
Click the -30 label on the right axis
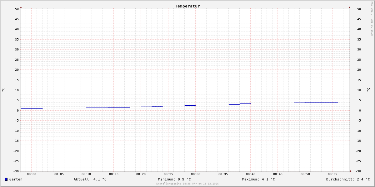click(x=358, y=171)
